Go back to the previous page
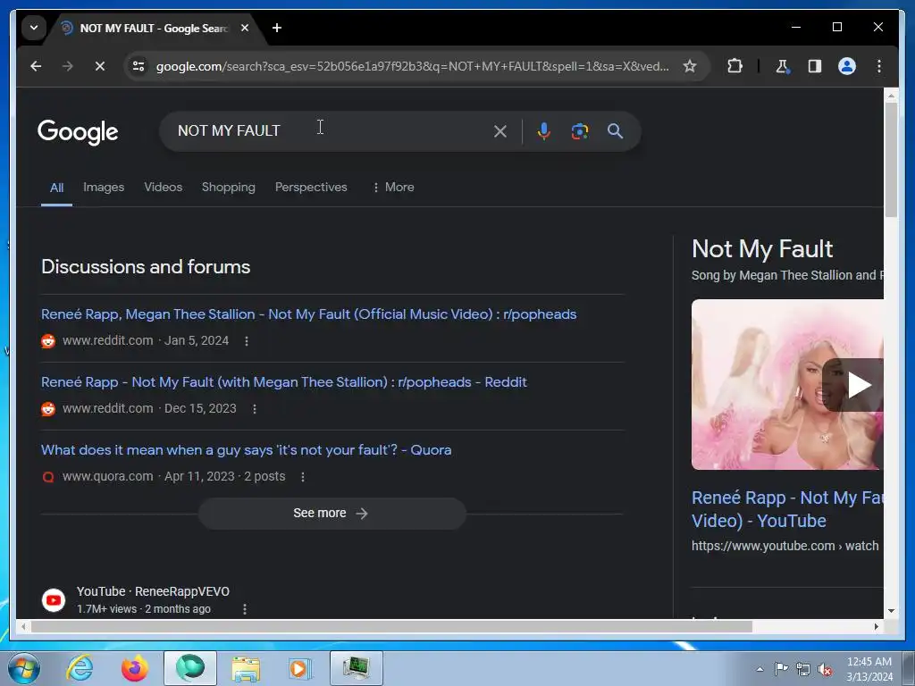 coord(36,66)
